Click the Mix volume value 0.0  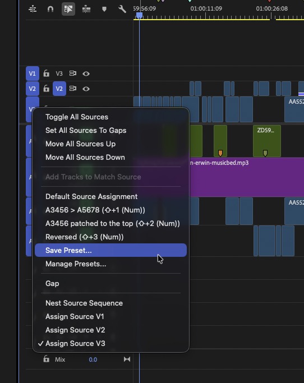click(x=93, y=359)
